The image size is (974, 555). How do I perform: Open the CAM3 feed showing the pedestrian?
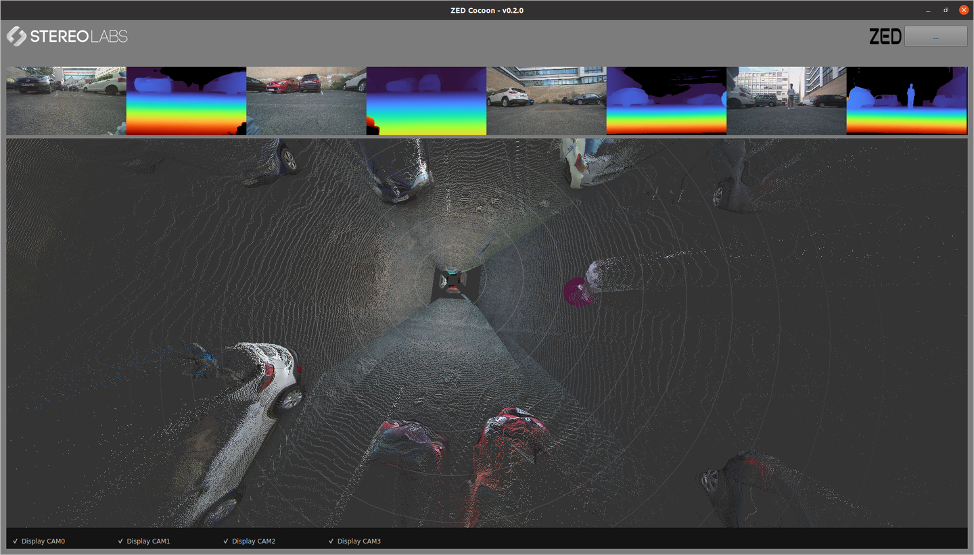click(x=786, y=100)
